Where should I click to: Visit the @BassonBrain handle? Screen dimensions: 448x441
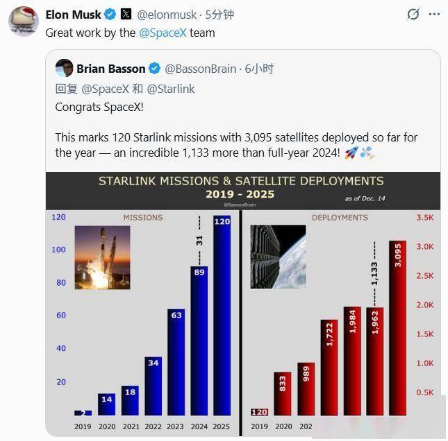point(201,69)
